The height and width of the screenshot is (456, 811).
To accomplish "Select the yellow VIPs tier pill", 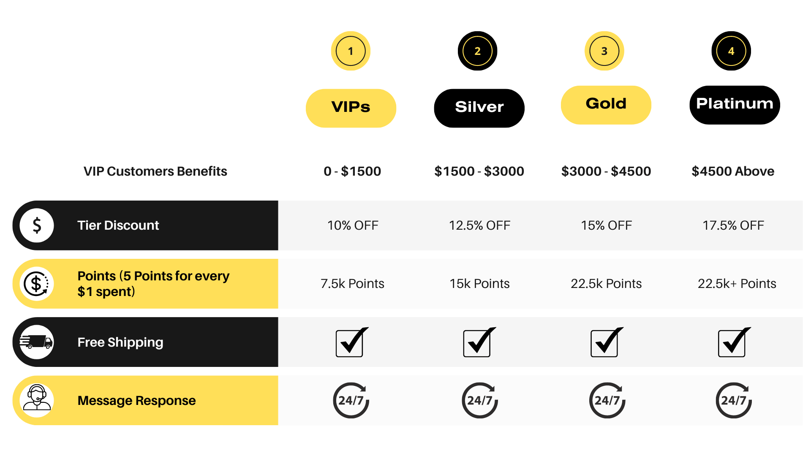I will [351, 108].
